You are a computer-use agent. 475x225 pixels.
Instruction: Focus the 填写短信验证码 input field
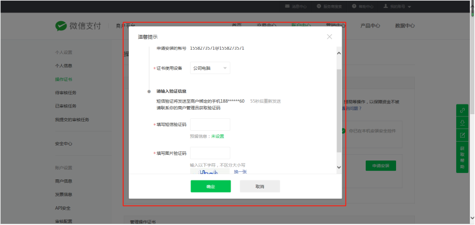[x=210, y=124]
